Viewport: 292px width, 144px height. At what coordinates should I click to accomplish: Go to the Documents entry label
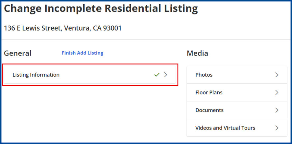[x=209, y=110]
